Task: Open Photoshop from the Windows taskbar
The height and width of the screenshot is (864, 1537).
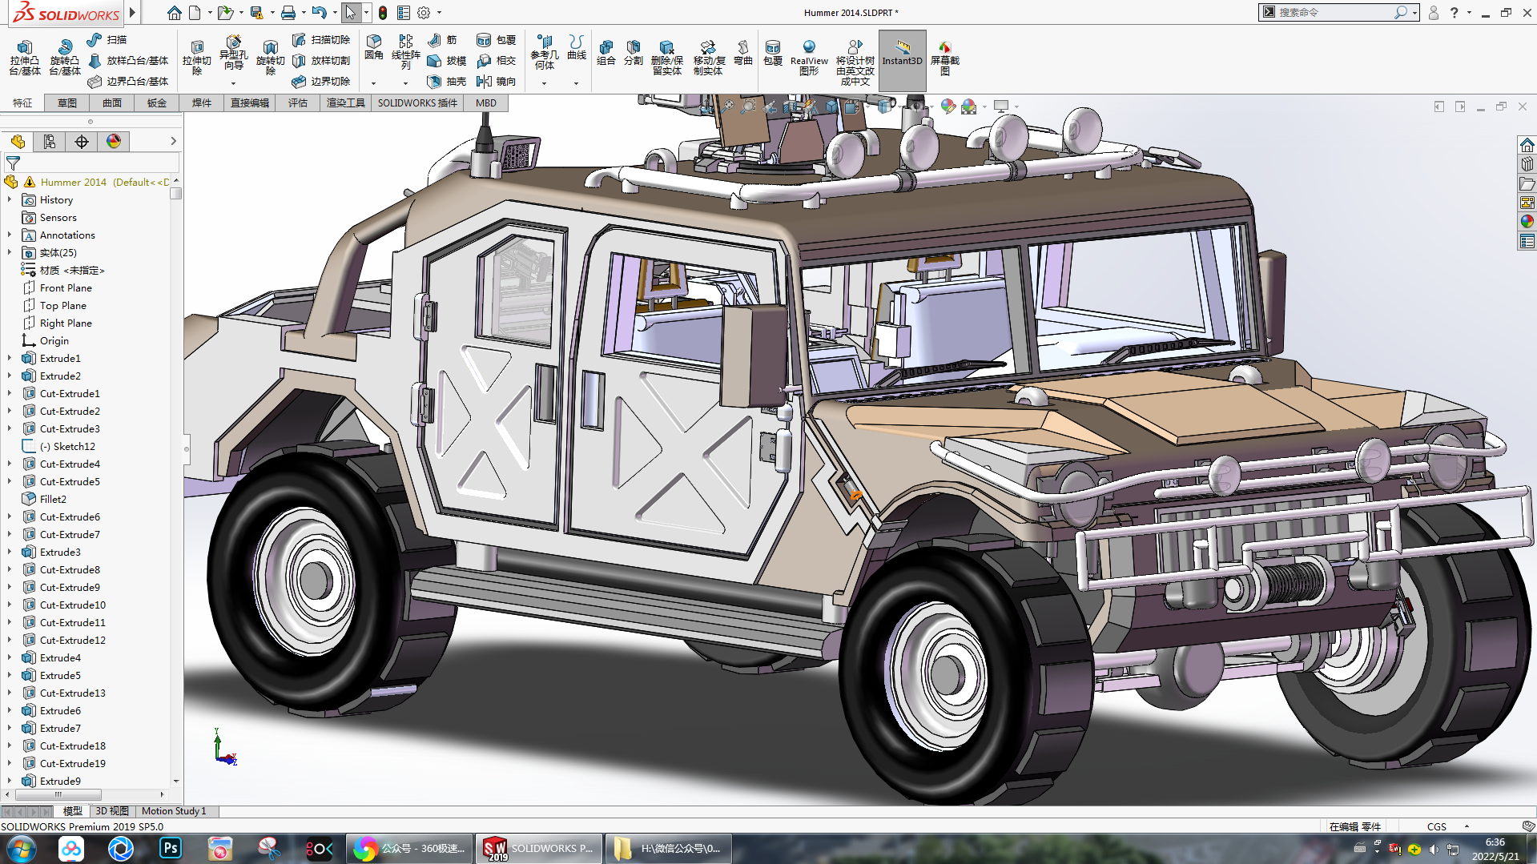Action: tap(171, 848)
